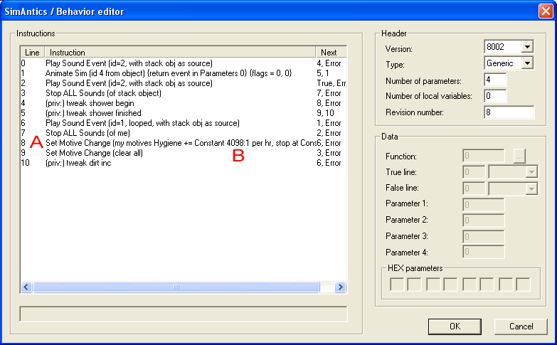This screenshot has width=557, height=345.
Task: Click the right arrow of horizontal scrollbar
Action: (340, 287)
